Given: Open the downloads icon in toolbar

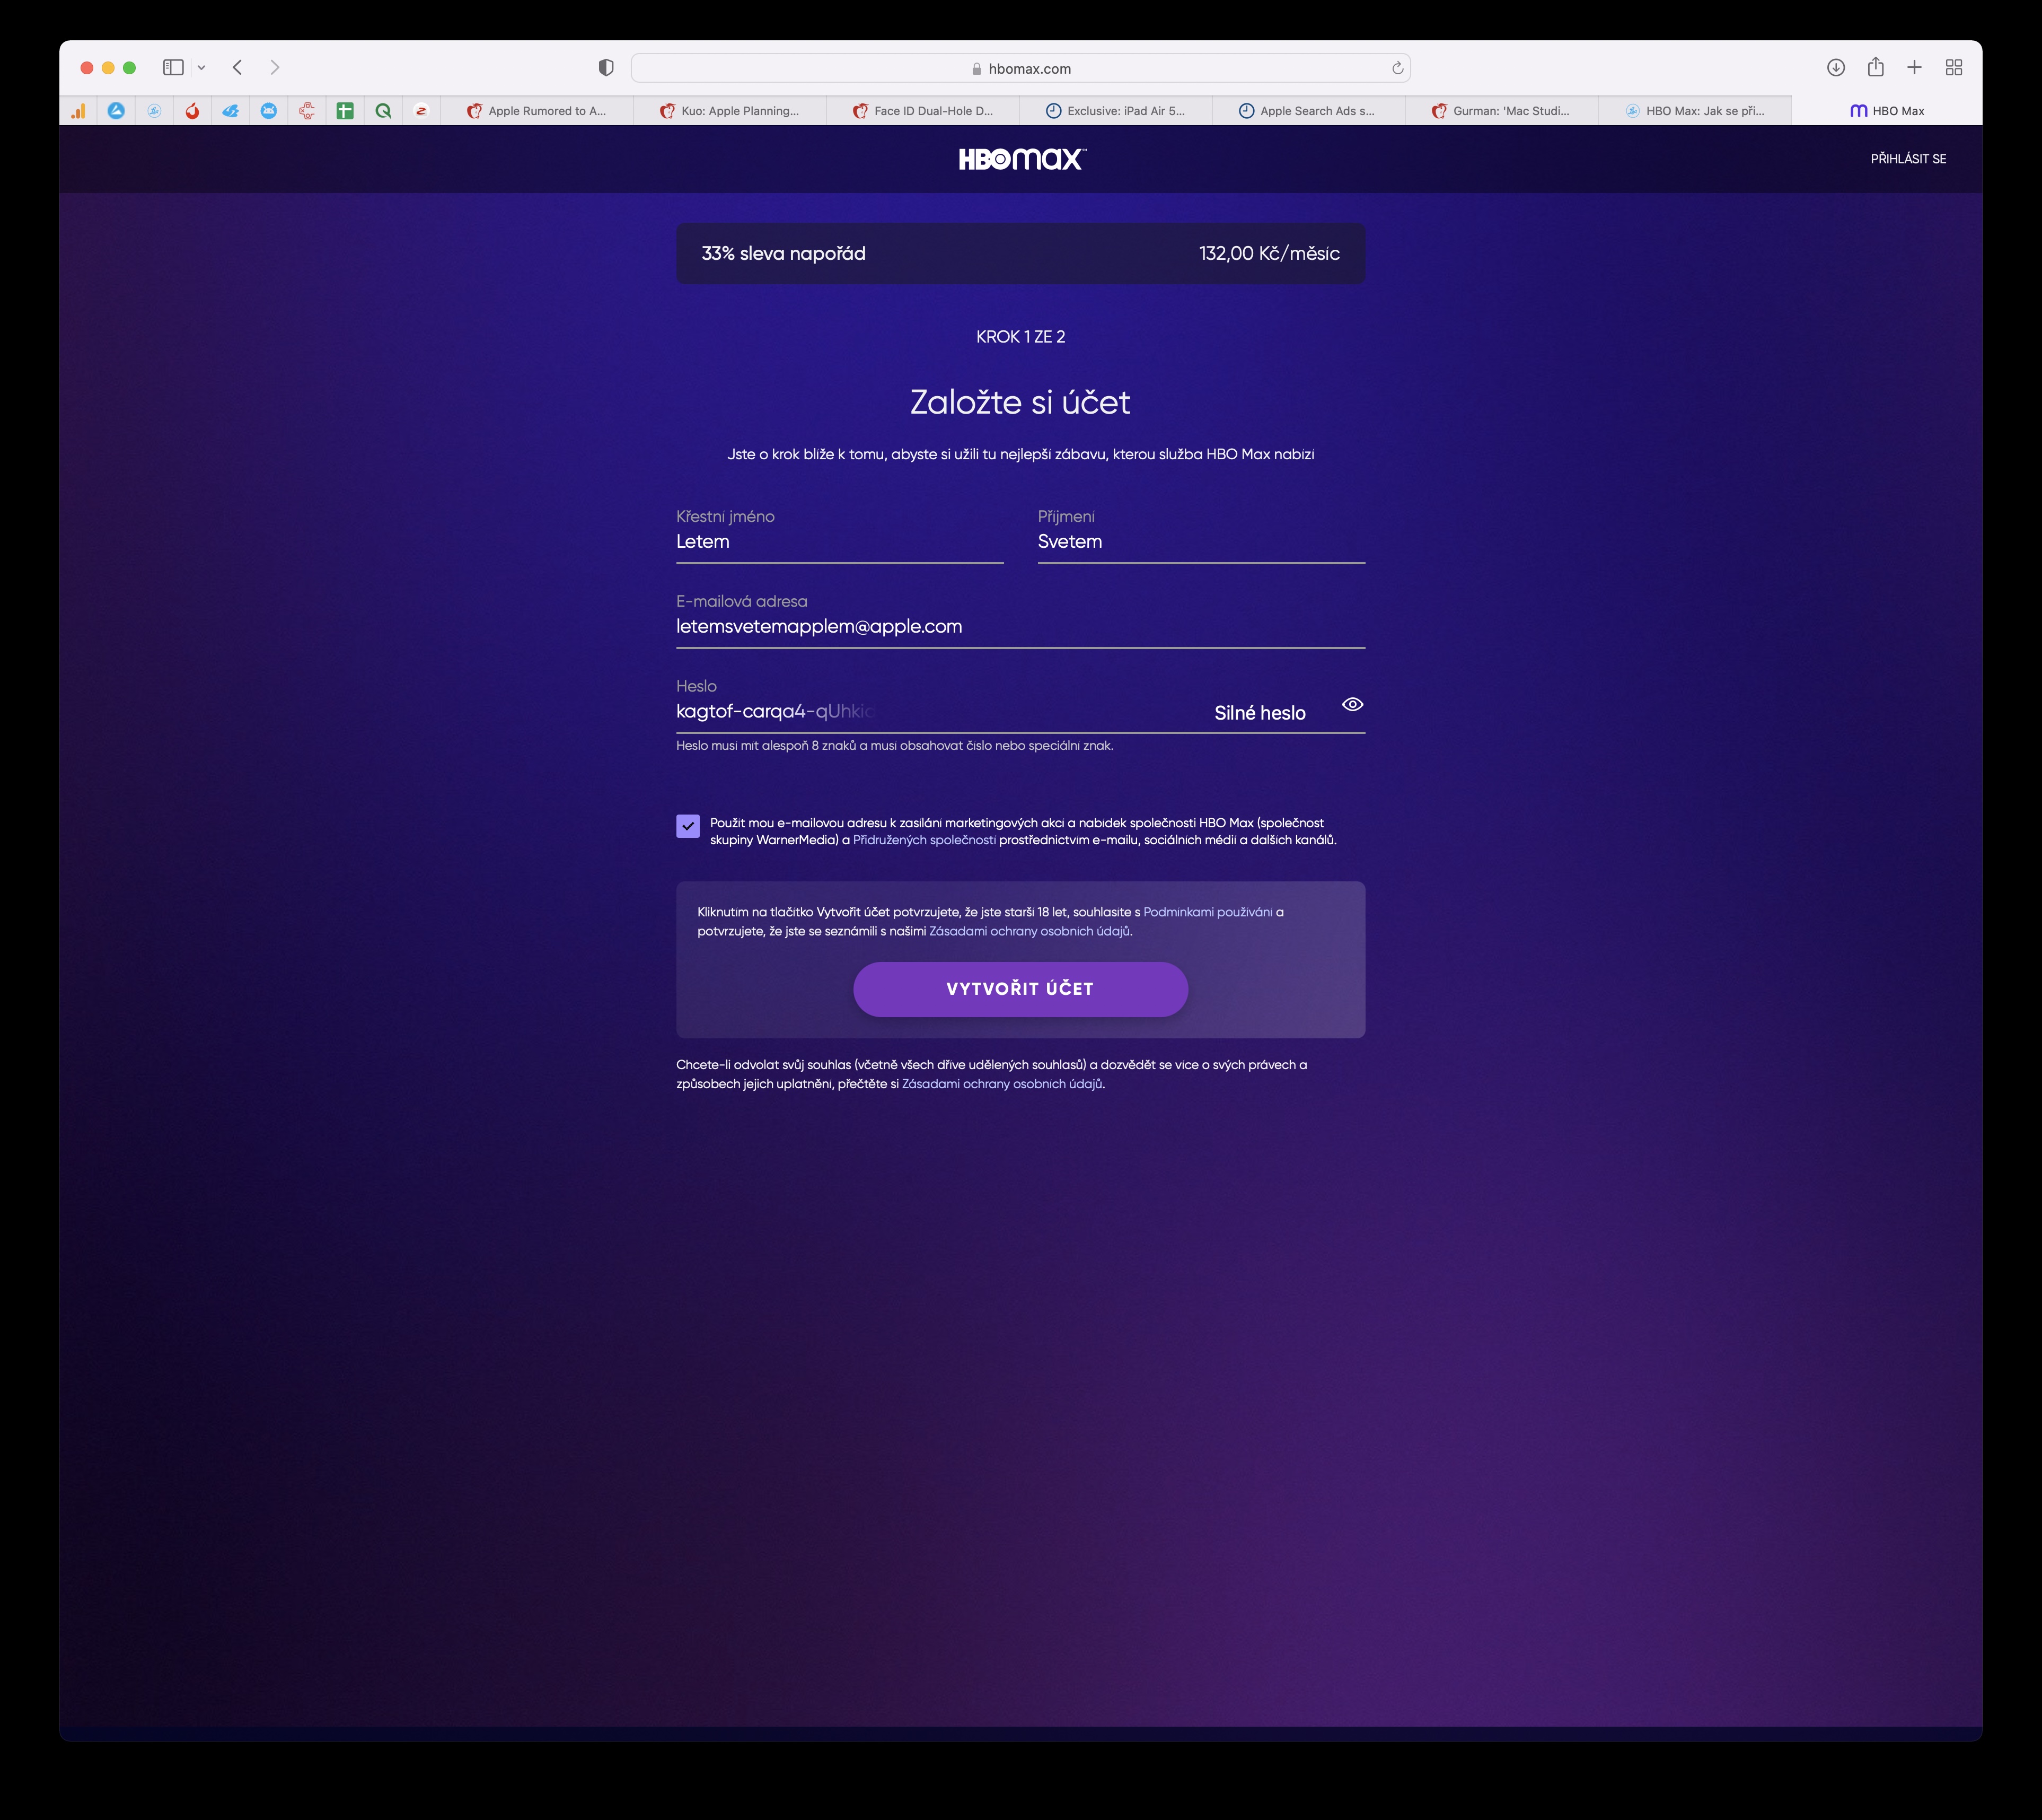Looking at the screenshot, I should point(1836,68).
